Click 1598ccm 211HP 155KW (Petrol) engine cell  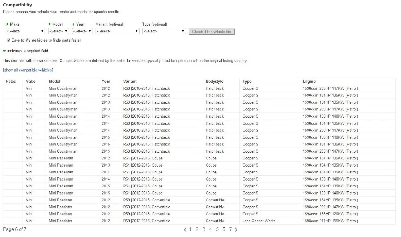[x=330, y=221]
